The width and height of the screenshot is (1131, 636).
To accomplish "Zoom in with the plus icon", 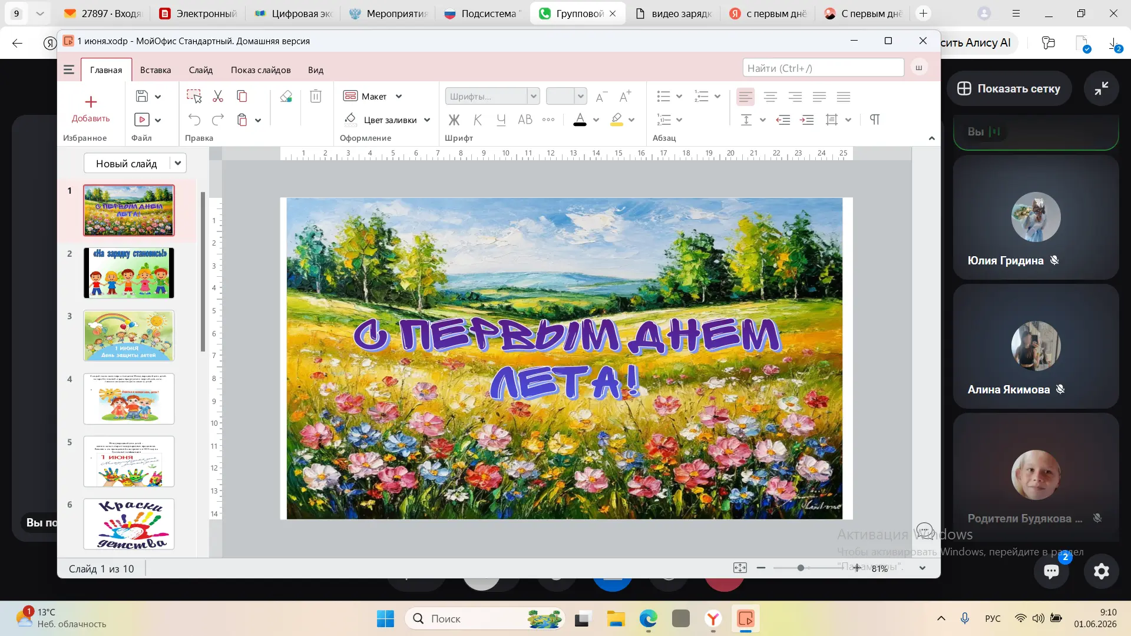I will point(857,568).
